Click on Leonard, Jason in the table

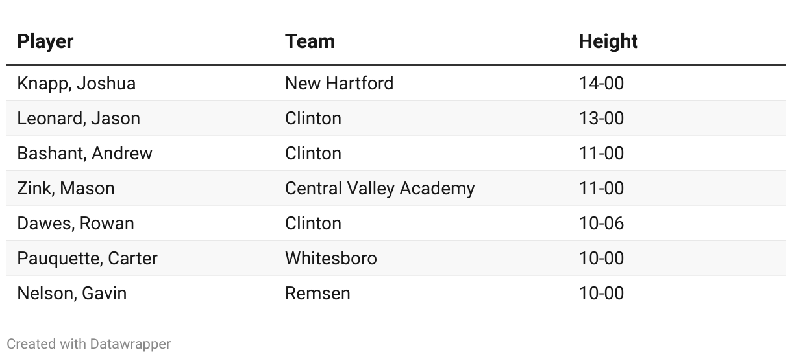click(79, 119)
